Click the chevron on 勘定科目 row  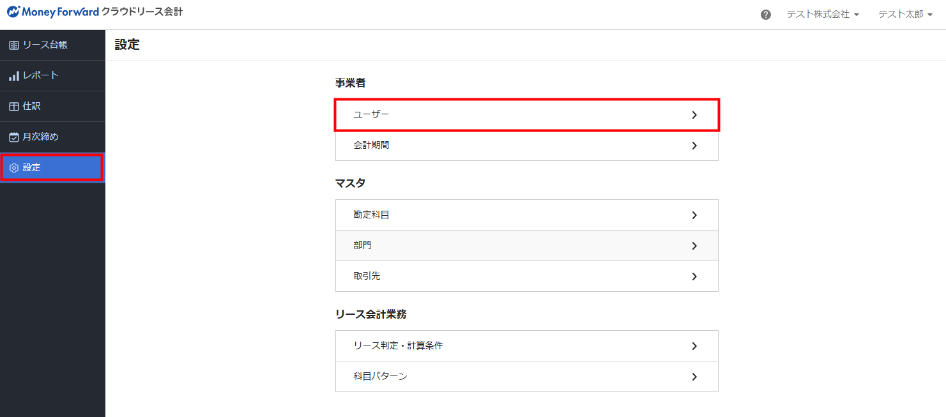pos(694,215)
